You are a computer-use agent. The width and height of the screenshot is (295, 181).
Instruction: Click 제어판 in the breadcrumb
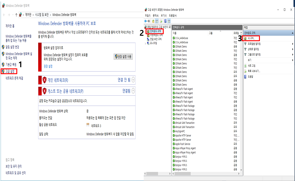[28, 15]
